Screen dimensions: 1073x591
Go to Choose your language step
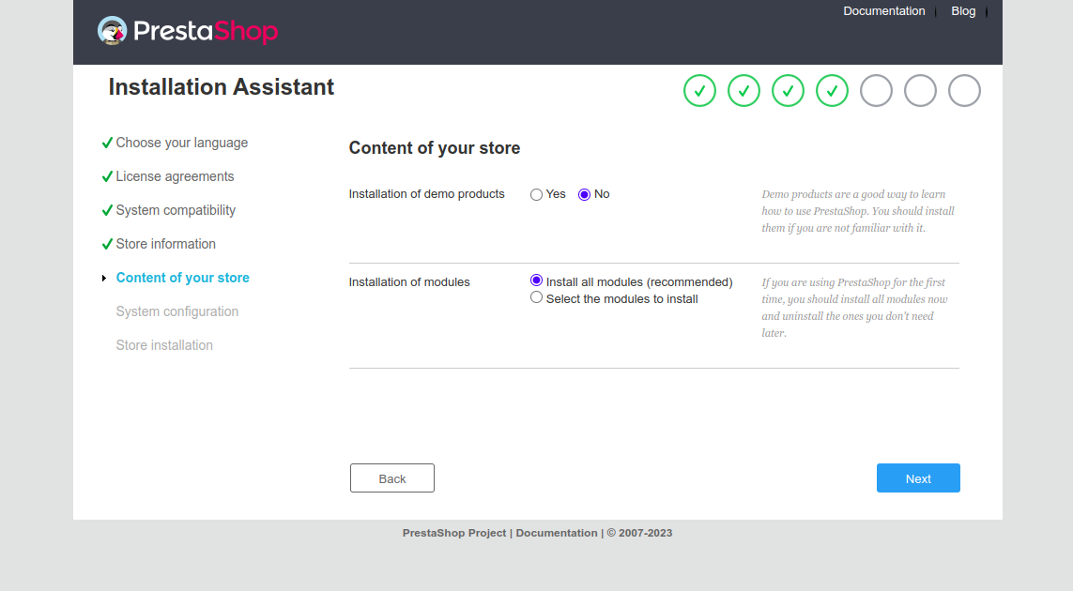point(181,143)
